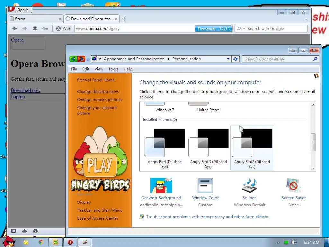Open the Tools menu
Viewport: 329px width, 247px height.
click(113, 69)
